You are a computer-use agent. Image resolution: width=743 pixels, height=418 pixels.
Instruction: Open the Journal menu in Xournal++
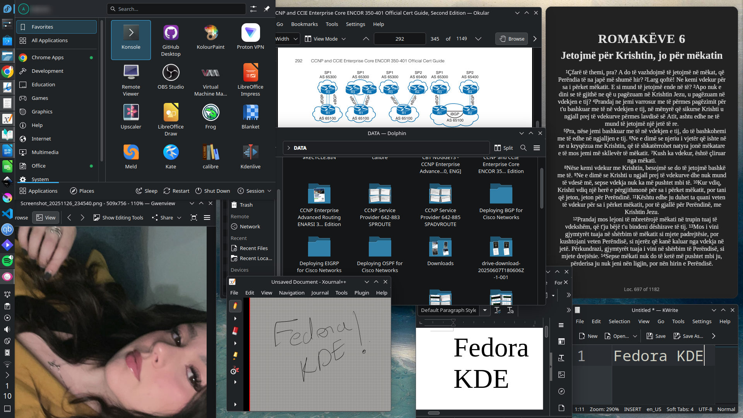click(320, 293)
